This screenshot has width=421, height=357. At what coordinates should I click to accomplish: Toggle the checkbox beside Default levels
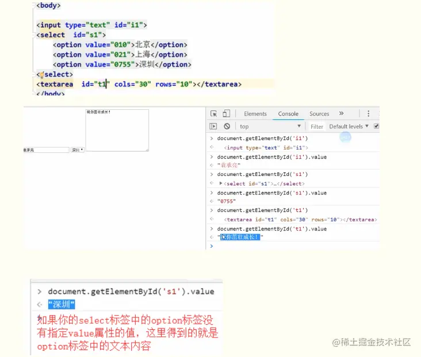(377, 126)
